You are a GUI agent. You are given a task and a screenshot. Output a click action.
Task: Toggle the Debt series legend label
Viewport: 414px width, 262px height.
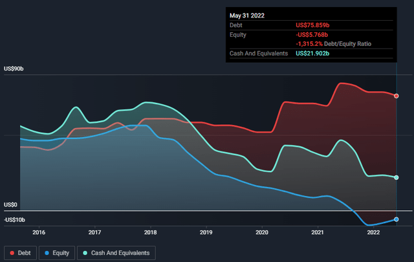pyautogui.click(x=23, y=253)
